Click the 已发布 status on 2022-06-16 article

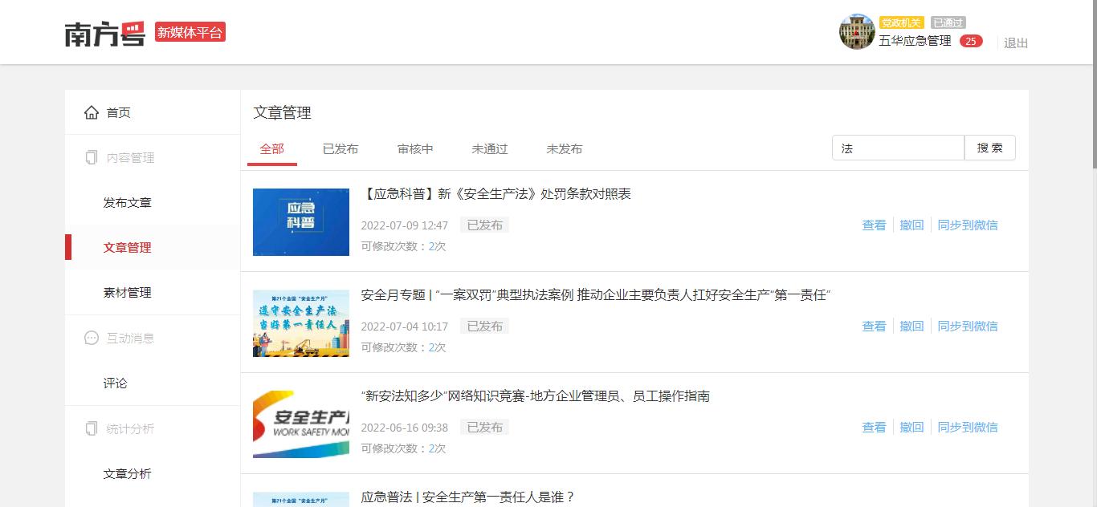pyautogui.click(x=485, y=428)
